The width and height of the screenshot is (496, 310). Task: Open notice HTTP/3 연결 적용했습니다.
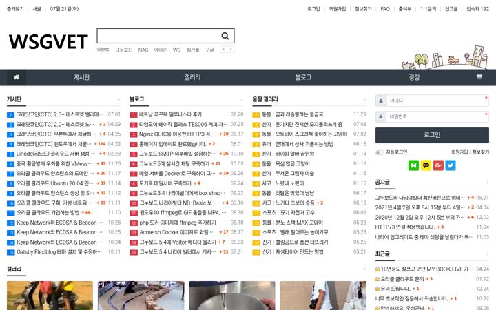tap(405, 227)
